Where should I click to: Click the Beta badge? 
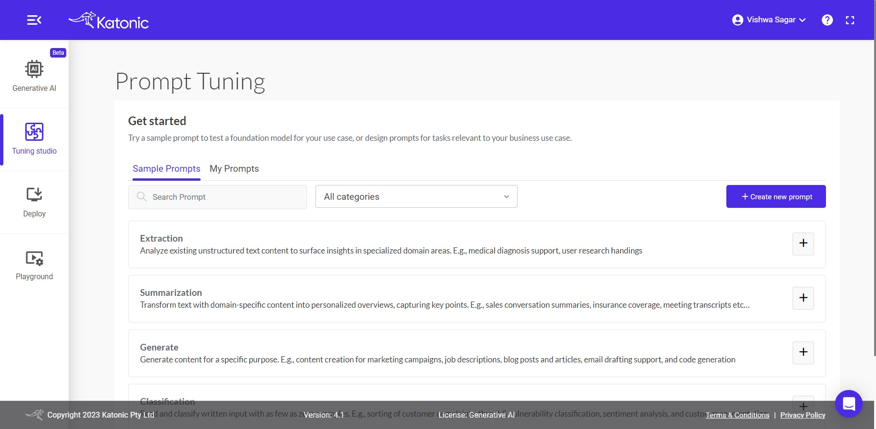coord(58,53)
